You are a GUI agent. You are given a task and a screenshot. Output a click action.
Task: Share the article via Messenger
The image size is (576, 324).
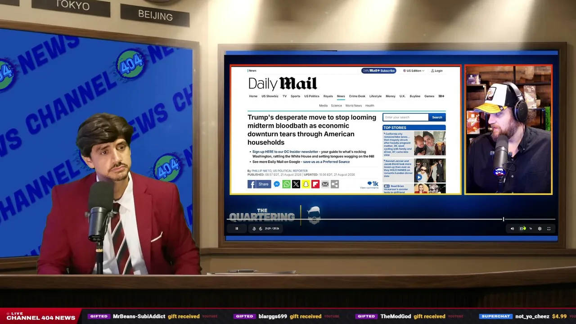pyautogui.click(x=277, y=184)
